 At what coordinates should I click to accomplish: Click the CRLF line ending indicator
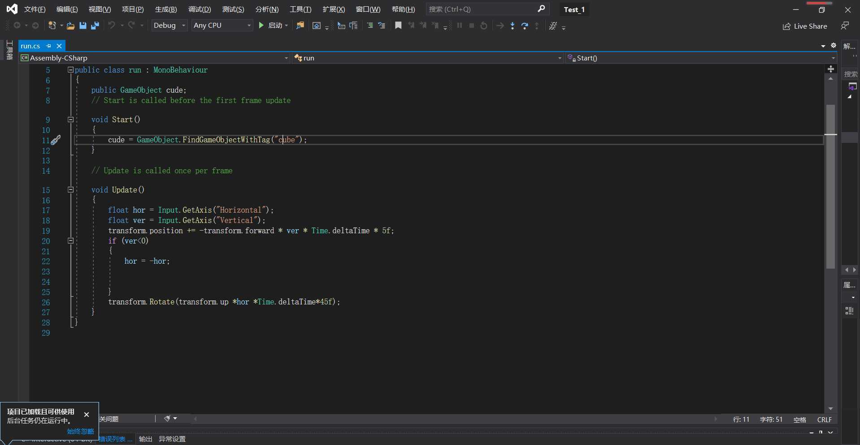[x=824, y=419]
